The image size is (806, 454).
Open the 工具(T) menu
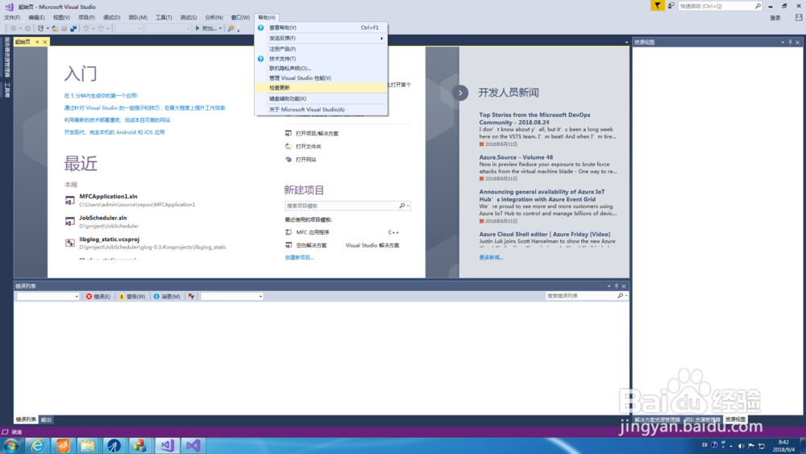(x=164, y=18)
